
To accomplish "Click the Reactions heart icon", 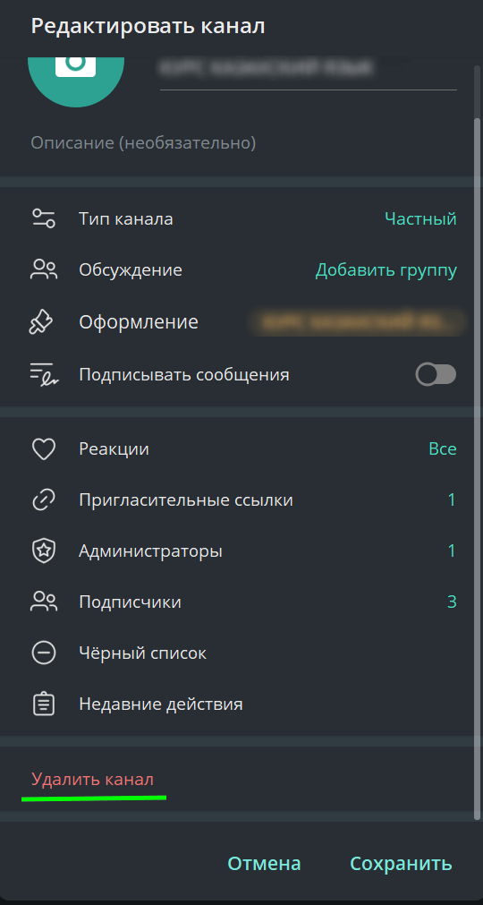I will pyautogui.click(x=44, y=449).
